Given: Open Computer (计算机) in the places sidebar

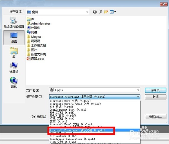Looking at the screenshot, I should (x=14, y=68).
